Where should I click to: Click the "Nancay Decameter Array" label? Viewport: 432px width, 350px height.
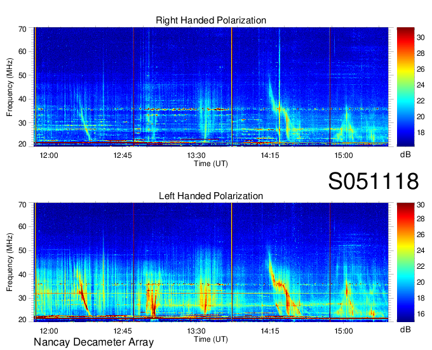point(93,342)
